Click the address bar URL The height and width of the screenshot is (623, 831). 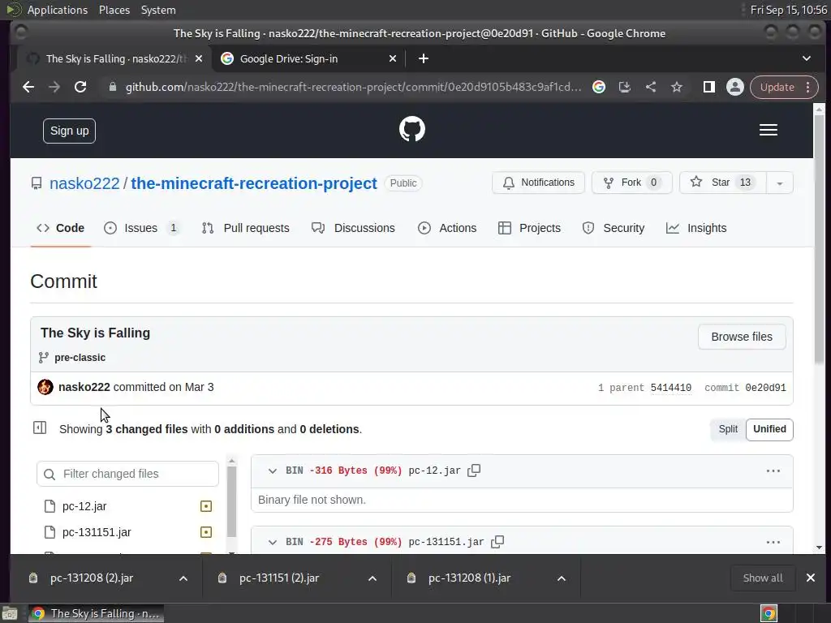(353, 87)
